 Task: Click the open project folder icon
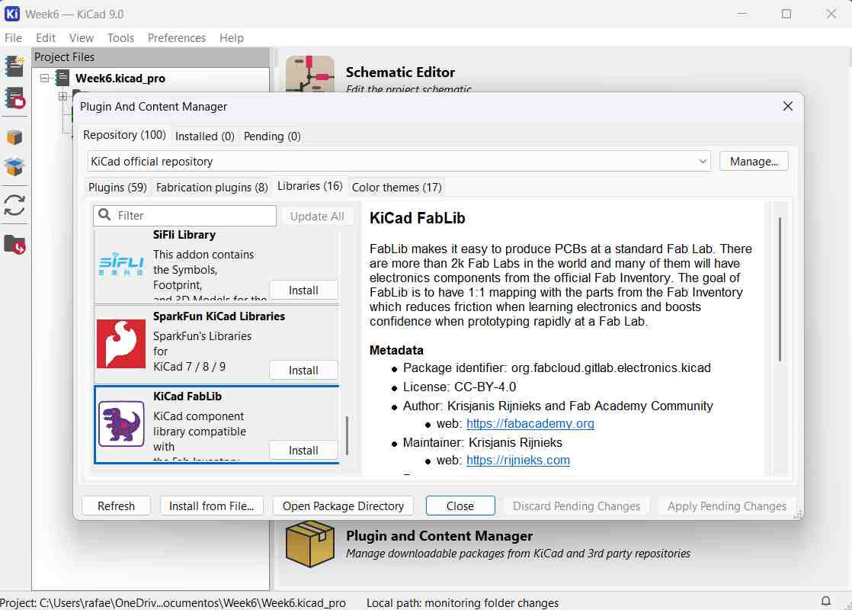click(x=14, y=245)
